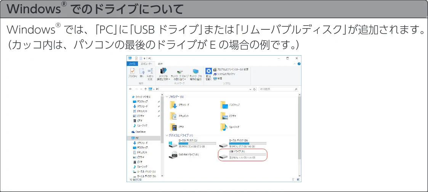Click the navigation pane scrollbar
The width and height of the screenshot is (428, 192).
point(162,120)
